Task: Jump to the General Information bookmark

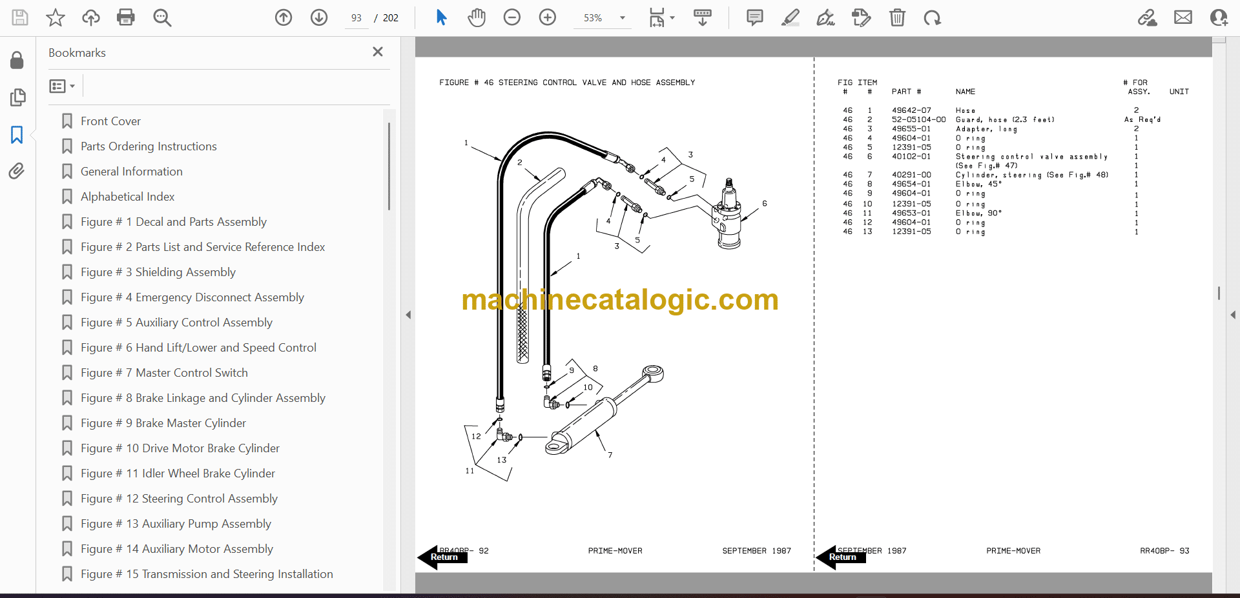Action: point(132,172)
